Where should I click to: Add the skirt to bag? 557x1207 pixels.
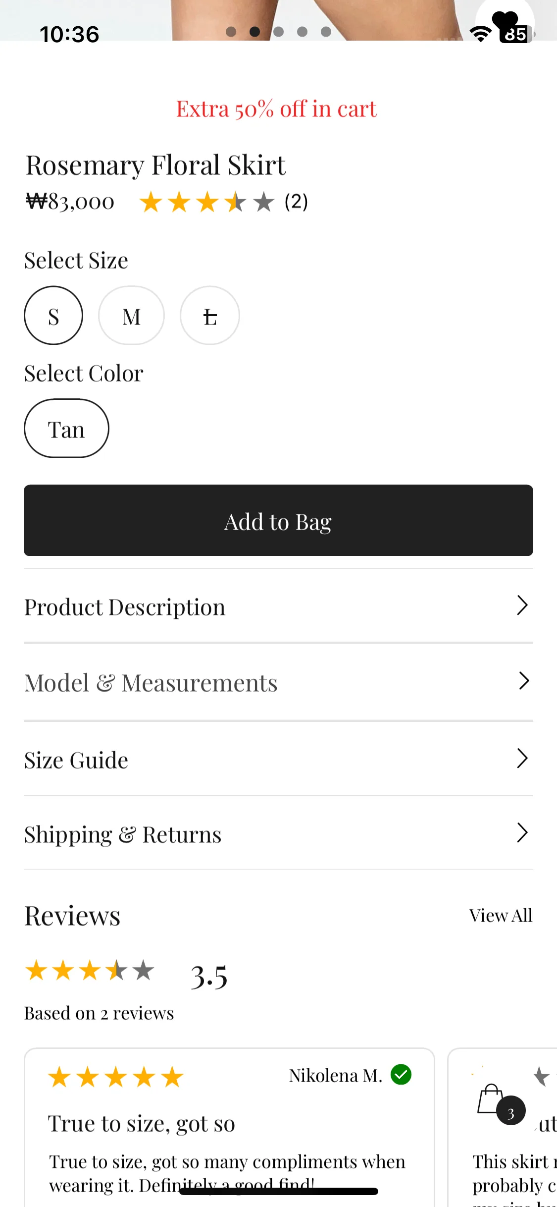[278, 520]
